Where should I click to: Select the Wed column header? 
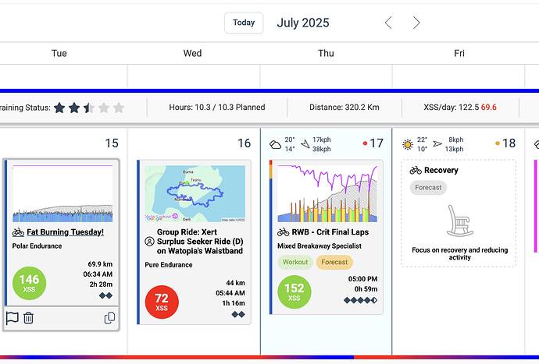[x=192, y=53]
